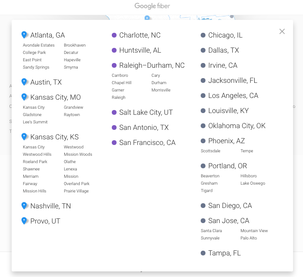Screen dimensions: 303x277
Task: Click the purple dot beside Raleigh–Durham, NC
Action: click(114, 65)
